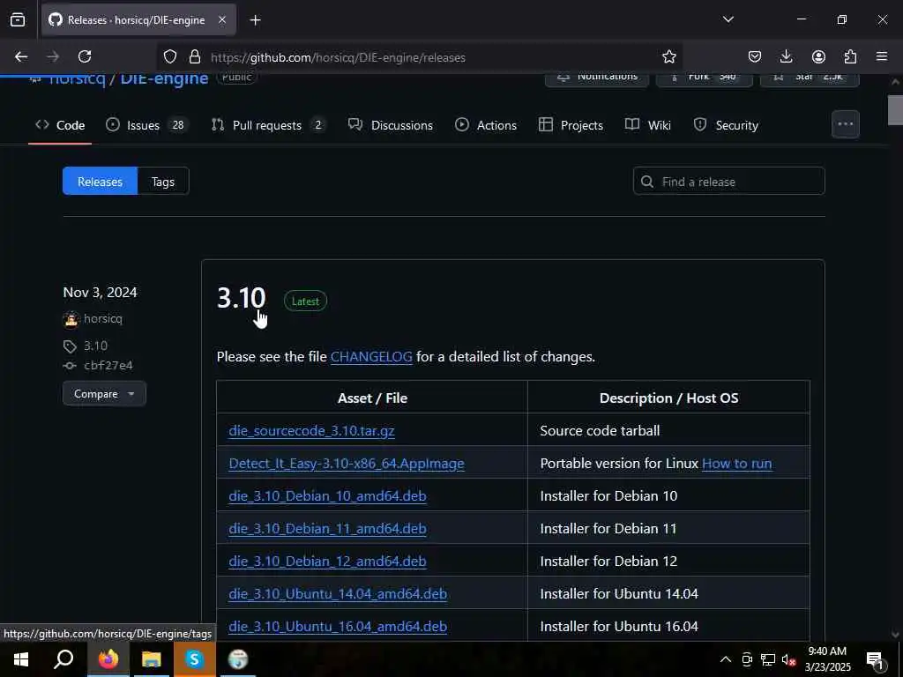903x677 pixels.
Task: Open the 3.10 release title
Action: point(241,298)
